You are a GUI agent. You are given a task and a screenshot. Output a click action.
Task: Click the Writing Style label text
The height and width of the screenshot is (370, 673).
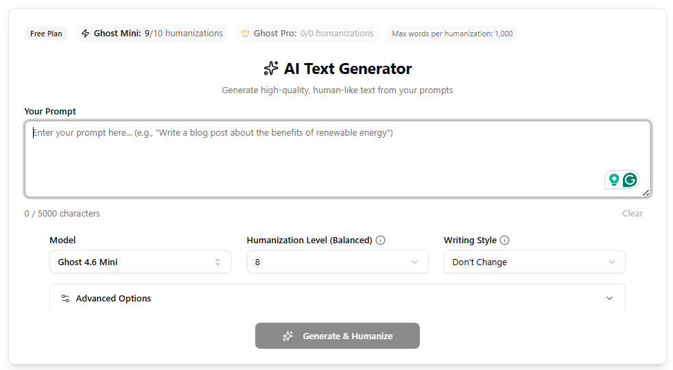click(x=470, y=240)
